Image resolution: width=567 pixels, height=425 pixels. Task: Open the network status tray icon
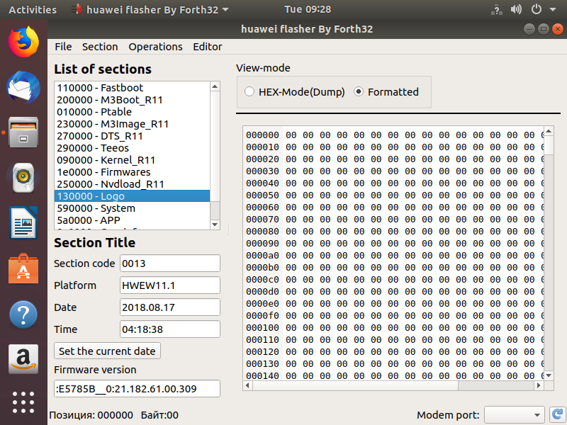pos(497,9)
